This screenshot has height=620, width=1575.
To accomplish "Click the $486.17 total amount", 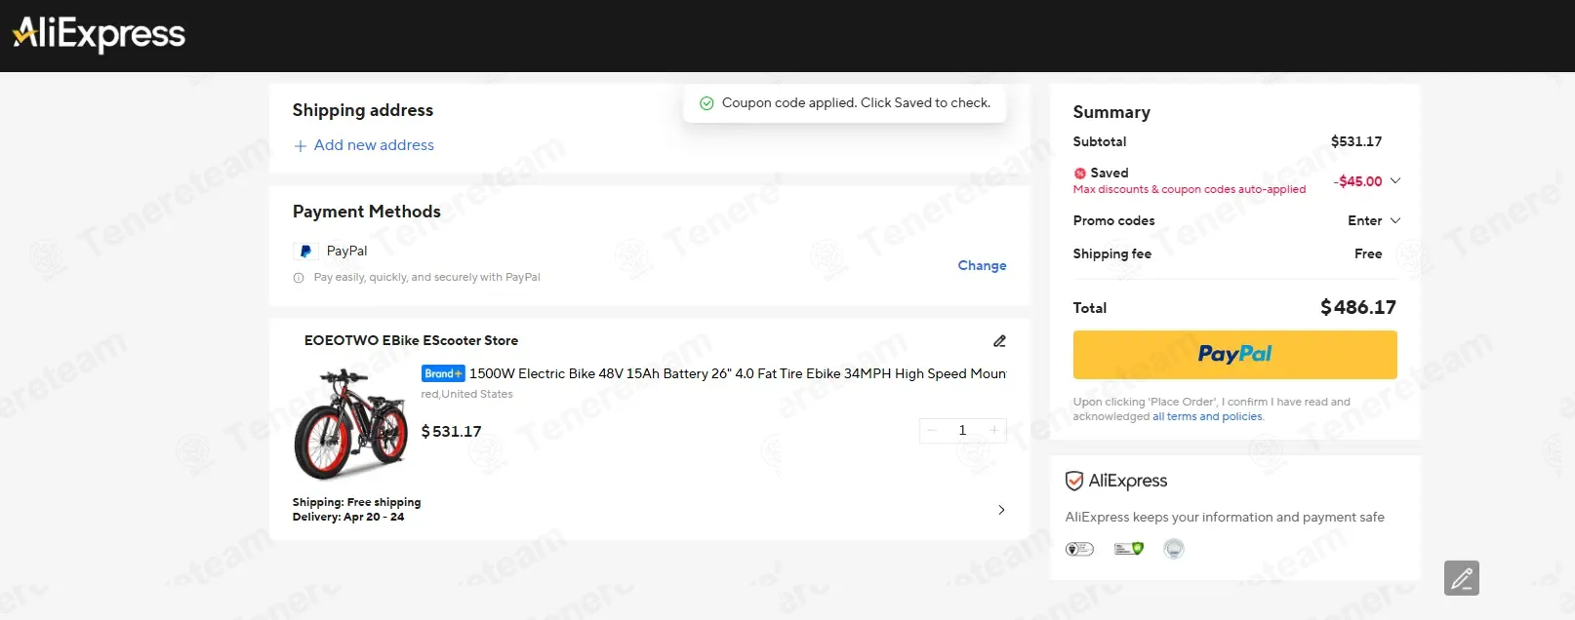I will pos(1358,307).
